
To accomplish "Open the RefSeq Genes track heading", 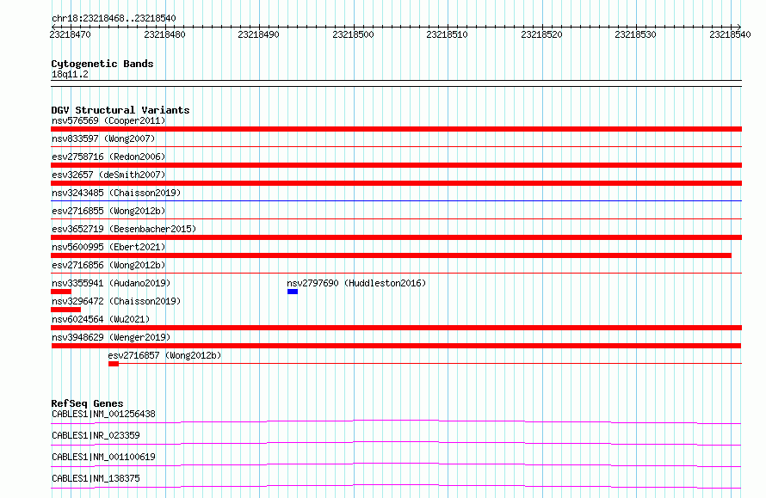I will pos(87,403).
